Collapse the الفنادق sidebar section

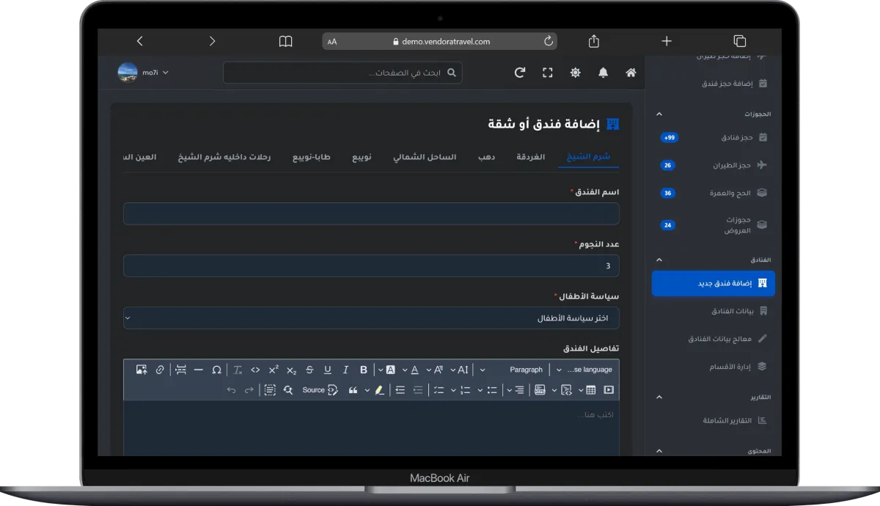(659, 260)
